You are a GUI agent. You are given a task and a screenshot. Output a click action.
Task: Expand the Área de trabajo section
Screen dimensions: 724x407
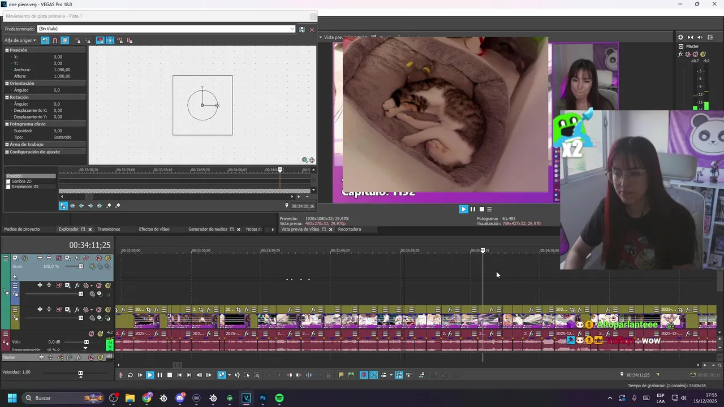point(7,144)
